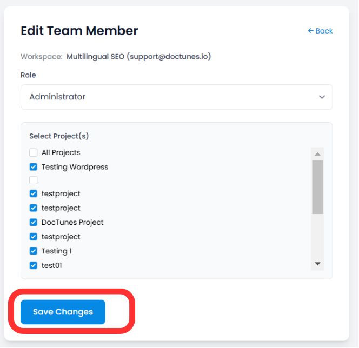The image size is (359, 348).
Task: Click the project list scrollbar thumb
Action: click(317, 187)
